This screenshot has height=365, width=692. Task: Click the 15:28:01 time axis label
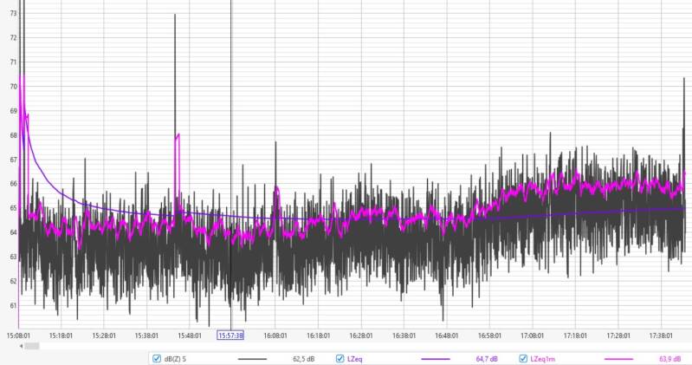point(104,336)
